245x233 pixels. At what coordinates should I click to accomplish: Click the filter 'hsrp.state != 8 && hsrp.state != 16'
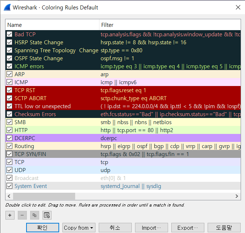(x=143, y=42)
